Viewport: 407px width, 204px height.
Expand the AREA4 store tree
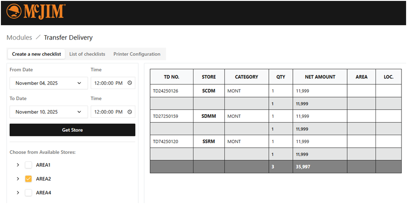tap(18, 193)
